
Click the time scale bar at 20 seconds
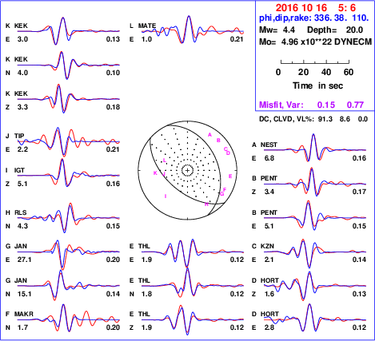(304, 62)
